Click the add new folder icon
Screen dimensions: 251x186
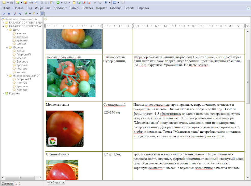click(18, 2)
